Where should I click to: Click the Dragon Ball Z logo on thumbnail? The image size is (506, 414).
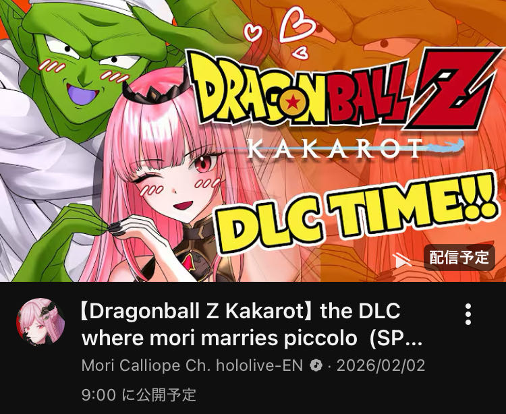[342, 90]
